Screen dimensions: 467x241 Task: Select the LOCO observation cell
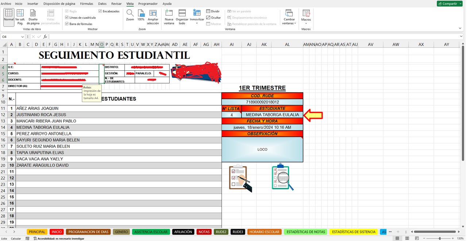(x=262, y=149)
